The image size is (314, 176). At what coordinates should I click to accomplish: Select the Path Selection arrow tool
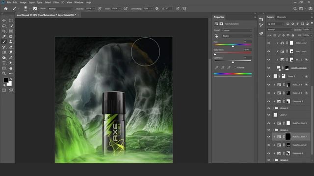11,63
